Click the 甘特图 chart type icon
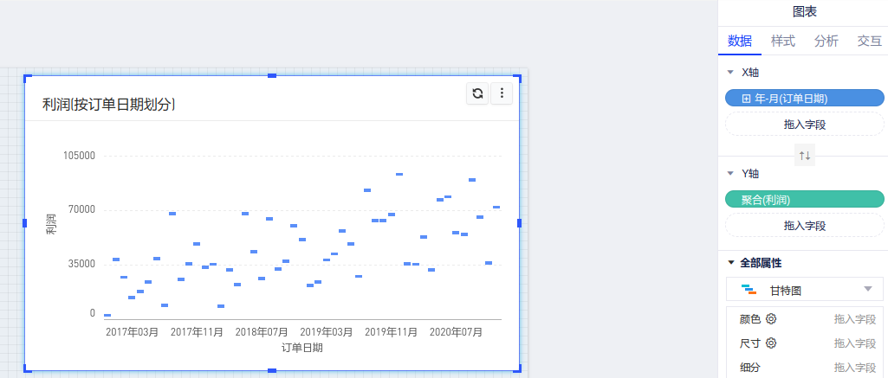Image resolution: width=888 pixels, height=378 pixels. point(749,290)
